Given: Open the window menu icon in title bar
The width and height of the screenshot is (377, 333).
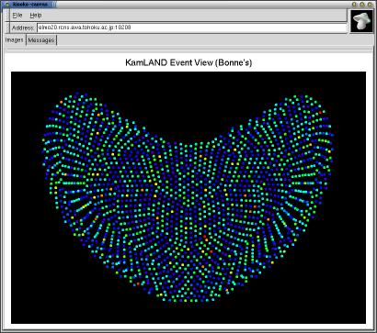Looking at the screenshot, I should 8,5.
